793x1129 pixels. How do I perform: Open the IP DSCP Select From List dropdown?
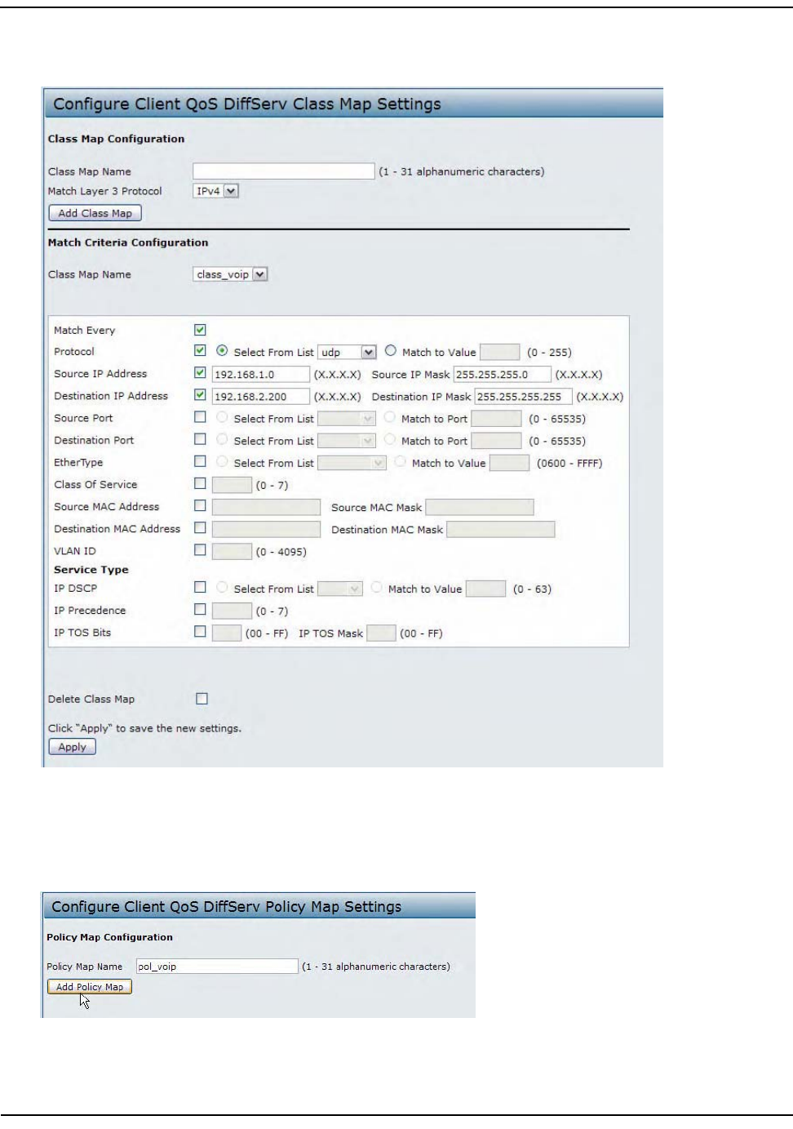coord(340,588)
